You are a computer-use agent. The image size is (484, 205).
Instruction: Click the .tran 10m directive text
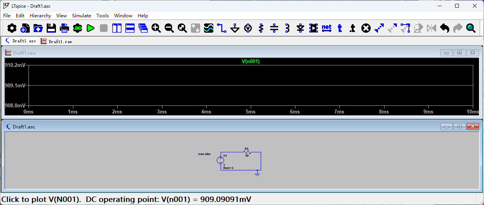[204, 154]
